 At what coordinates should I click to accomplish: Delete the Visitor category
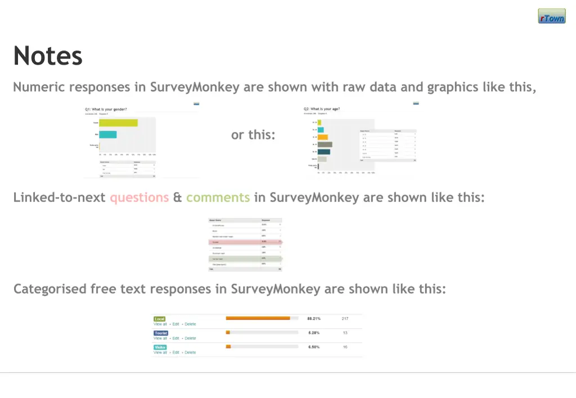pos(191,353)
